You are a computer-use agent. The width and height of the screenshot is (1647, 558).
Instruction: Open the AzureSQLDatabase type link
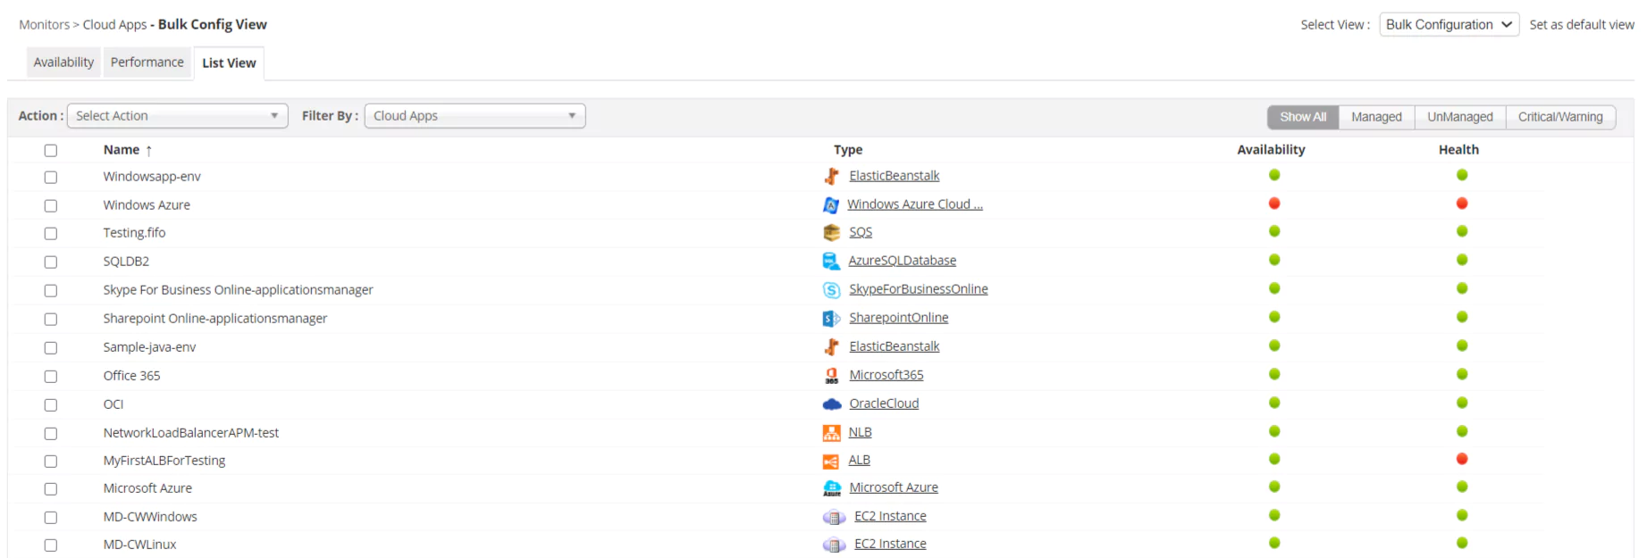(902, 261)
